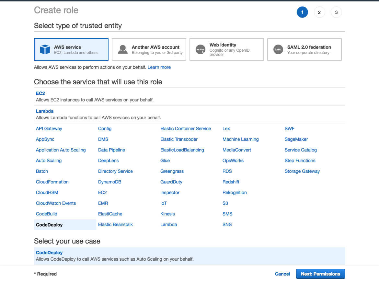Select AWS service trusted entity card

coord(71,49)
